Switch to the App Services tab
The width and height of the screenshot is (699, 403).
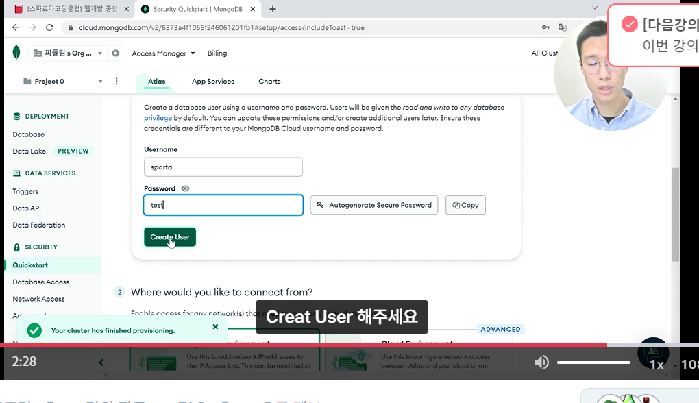point(213,81)
